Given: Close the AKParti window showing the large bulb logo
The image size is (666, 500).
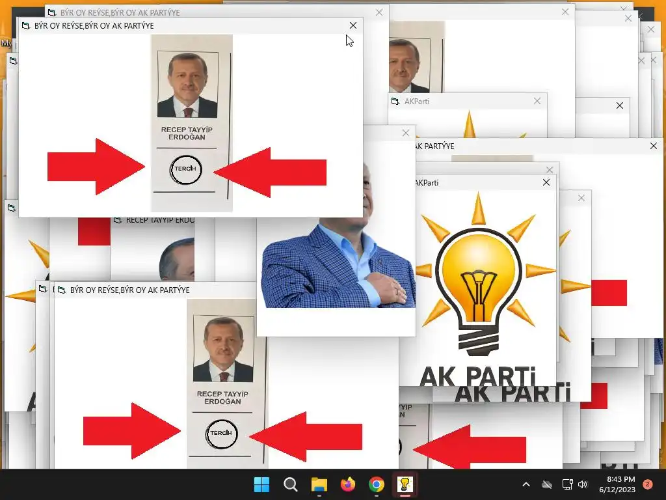Looking at the screenshot, I should click(x=546, y=182).
